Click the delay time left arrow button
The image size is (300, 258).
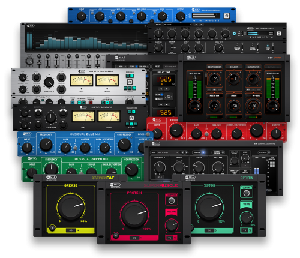point(161,89)
